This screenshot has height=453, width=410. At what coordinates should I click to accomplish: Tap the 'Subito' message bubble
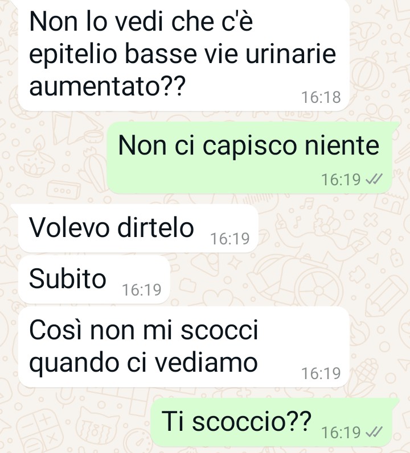94,280
